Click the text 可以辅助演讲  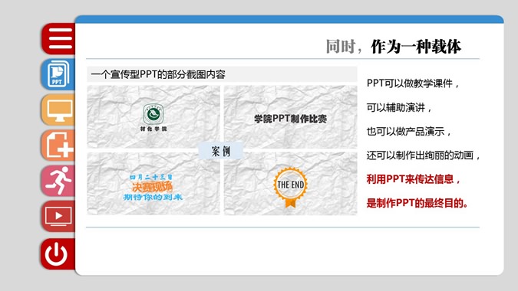point(399,107)
